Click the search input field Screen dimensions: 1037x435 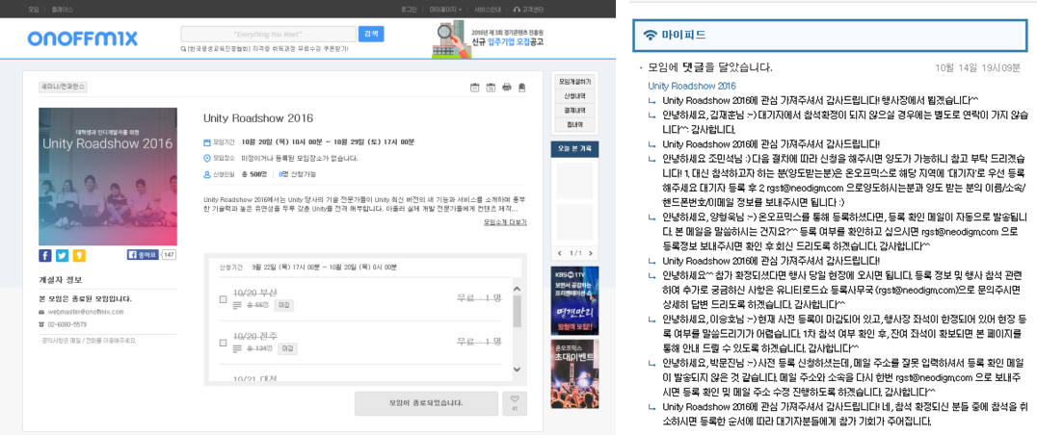(268, 35)
